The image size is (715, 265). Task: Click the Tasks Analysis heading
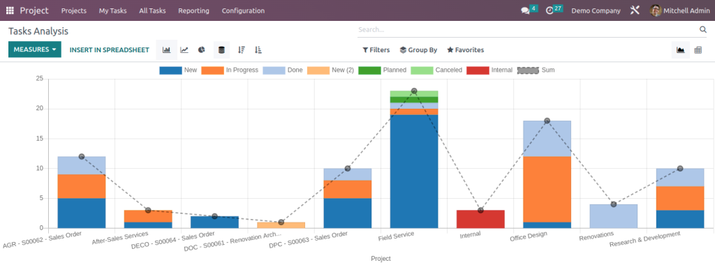pos(38,31)
